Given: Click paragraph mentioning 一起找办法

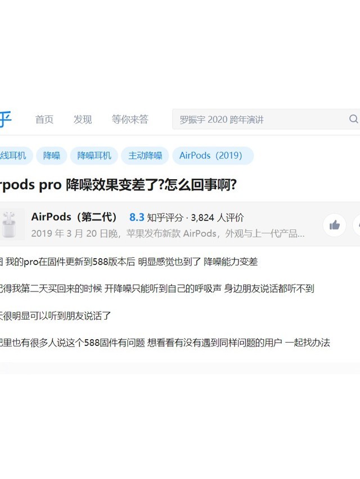Looking at the screenshot, I should [x=165, y=343].
